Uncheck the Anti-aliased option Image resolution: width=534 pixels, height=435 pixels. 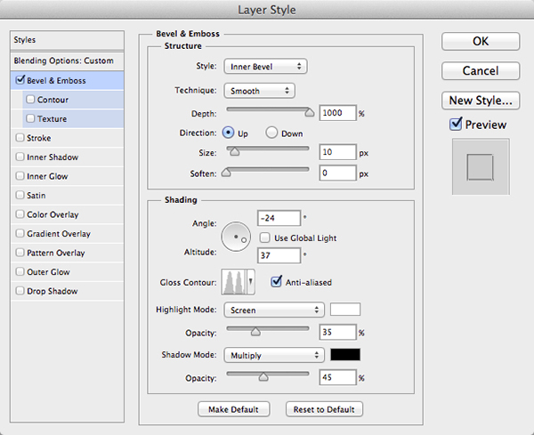pyautogui.click(x=275, y=282)
